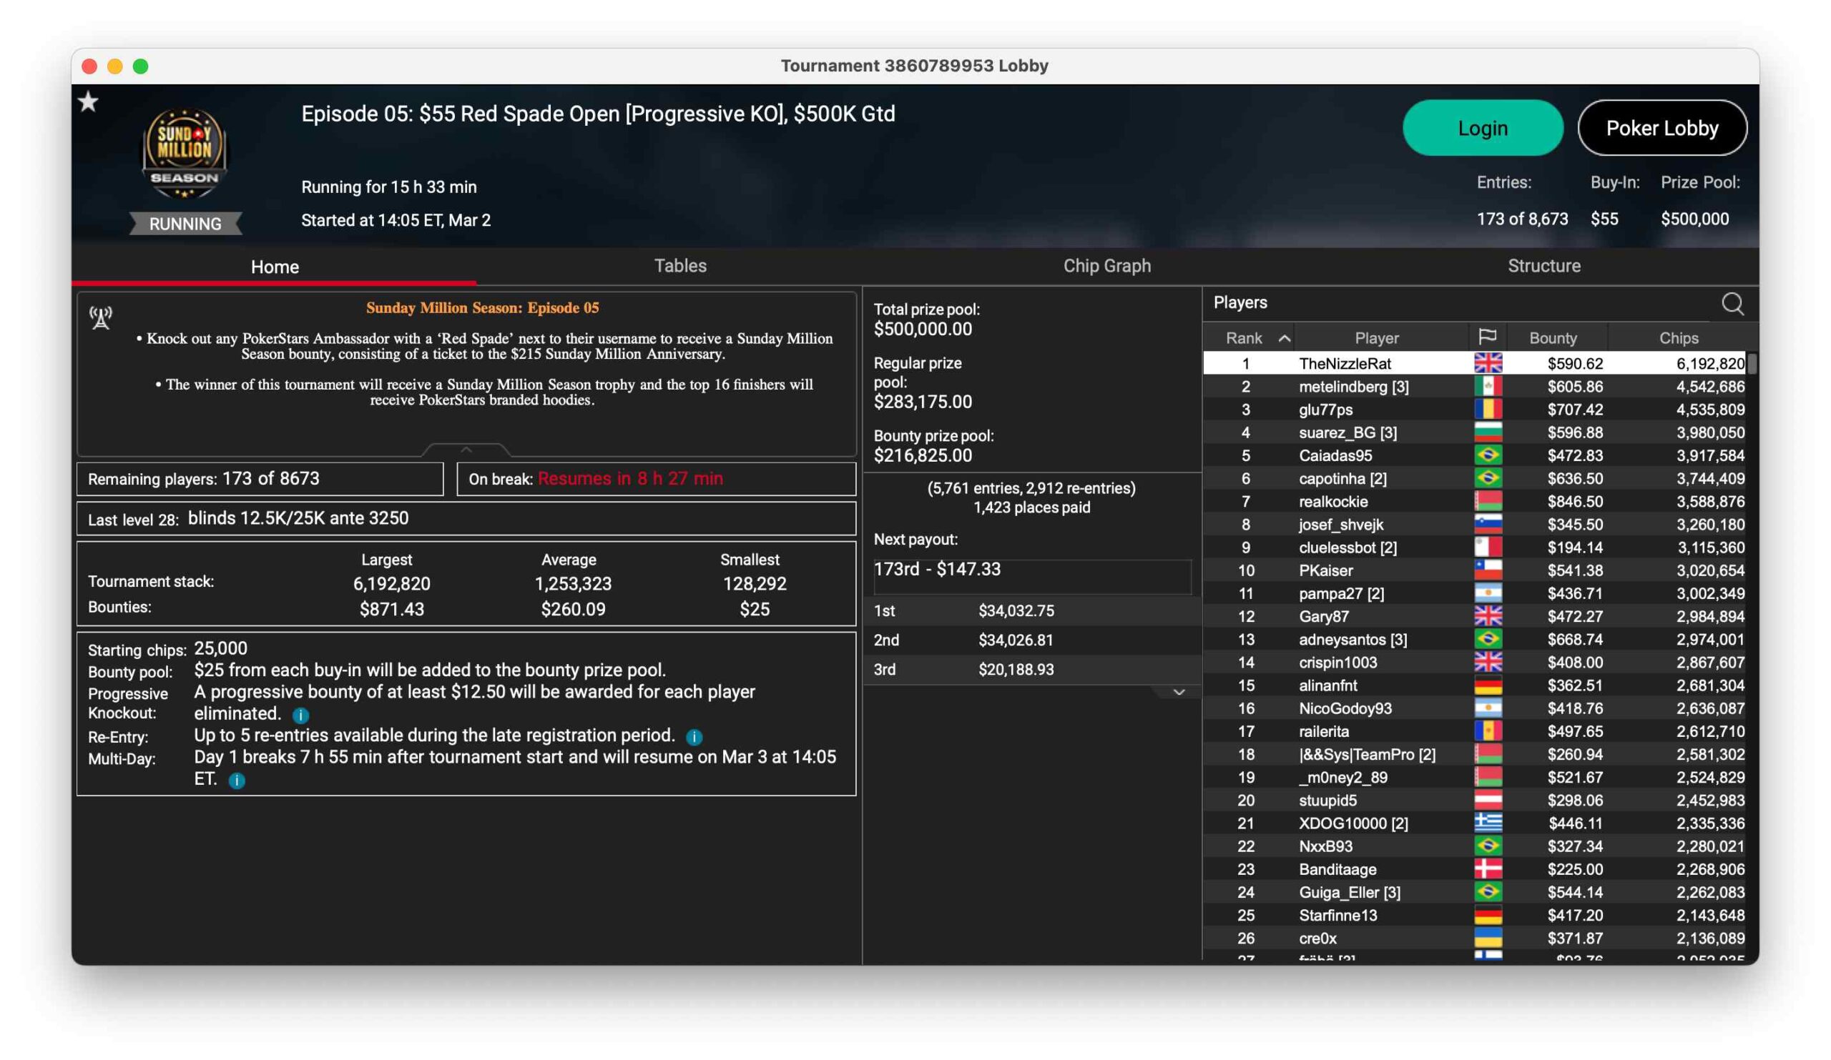
Task: Click pampa27's Argentina flag
Action: pos(1487,593)
